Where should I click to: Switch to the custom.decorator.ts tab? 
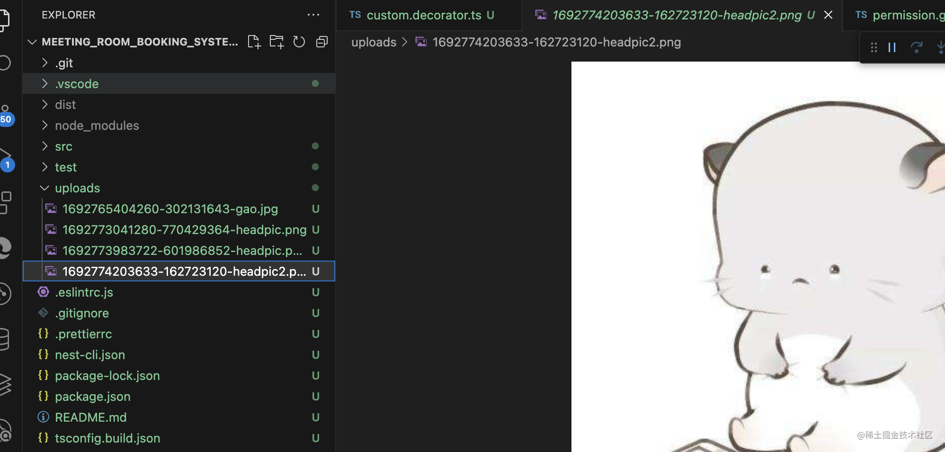[428, 15]
